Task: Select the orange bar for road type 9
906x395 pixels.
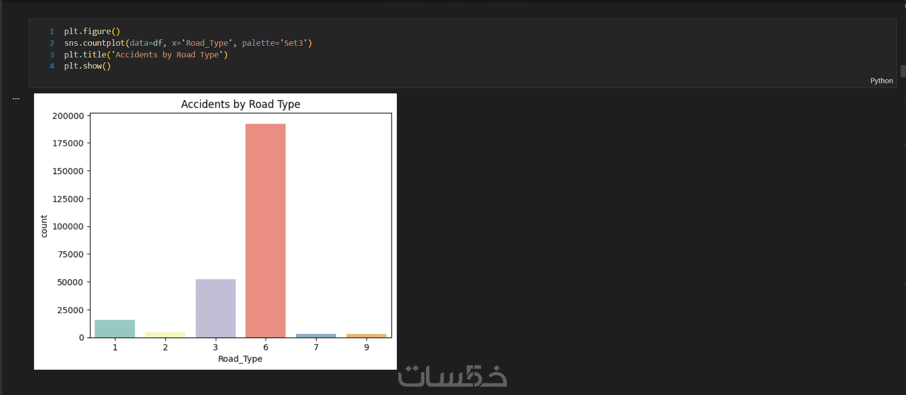Action: [366, 336]
